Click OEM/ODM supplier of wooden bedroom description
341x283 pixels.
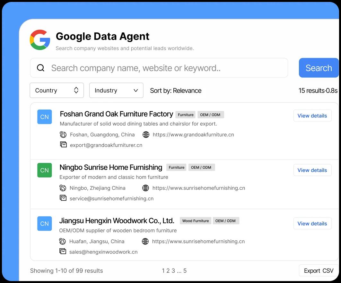pyautogui.click(x=118, y=230)
